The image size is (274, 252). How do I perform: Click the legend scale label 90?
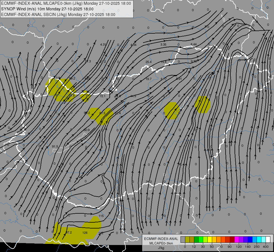pyautogui.click(x=229, y=247)
